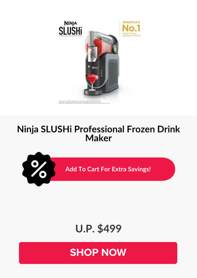197x278 pixels.
Task: Click the side vent grille of the machine
Action: pos(113,73)
